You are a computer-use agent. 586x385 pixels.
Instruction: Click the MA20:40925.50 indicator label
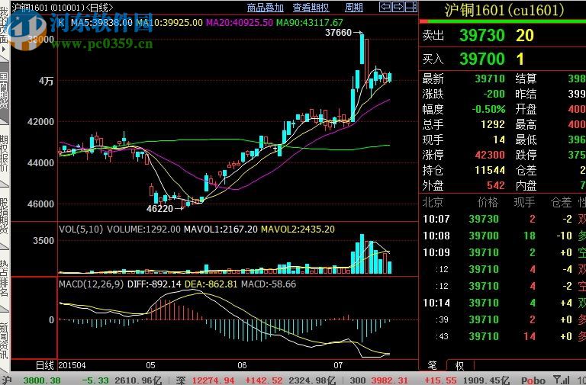pyautogui.click(x=240, y=22)
